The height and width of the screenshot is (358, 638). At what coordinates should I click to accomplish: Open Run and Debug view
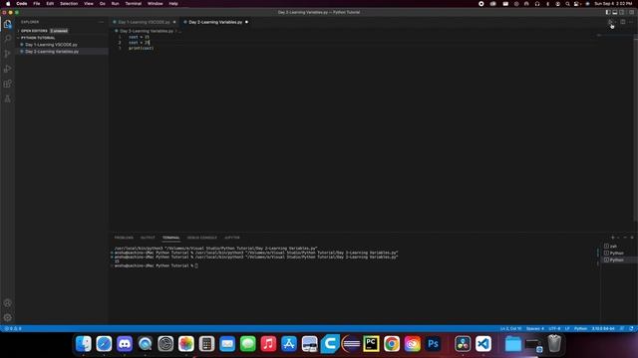click(7, 69)
